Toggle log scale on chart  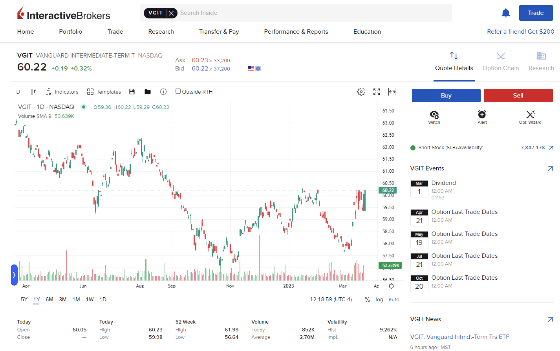click(x=379, y=299)
